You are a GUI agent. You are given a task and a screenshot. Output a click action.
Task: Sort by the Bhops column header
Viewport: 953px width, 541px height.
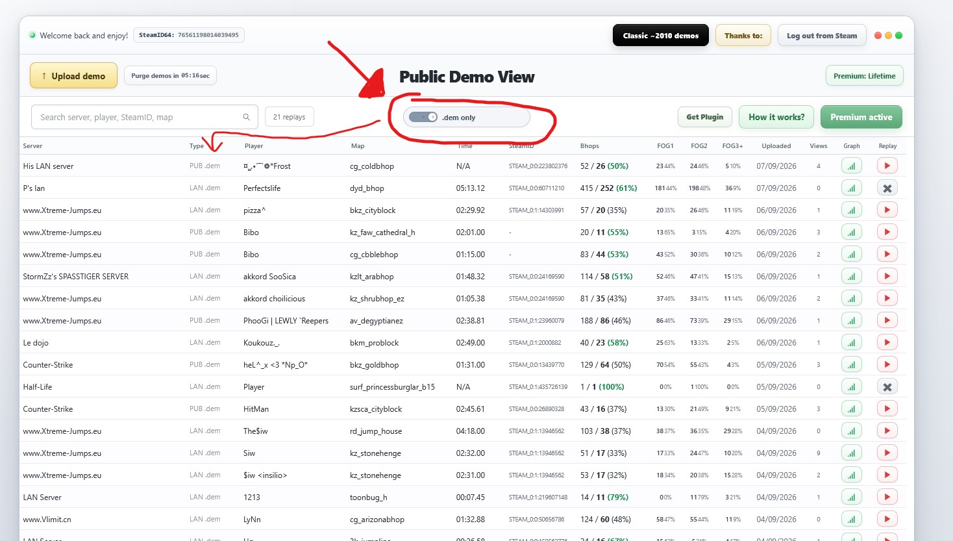pyautogui.click(x=589, y=146)
